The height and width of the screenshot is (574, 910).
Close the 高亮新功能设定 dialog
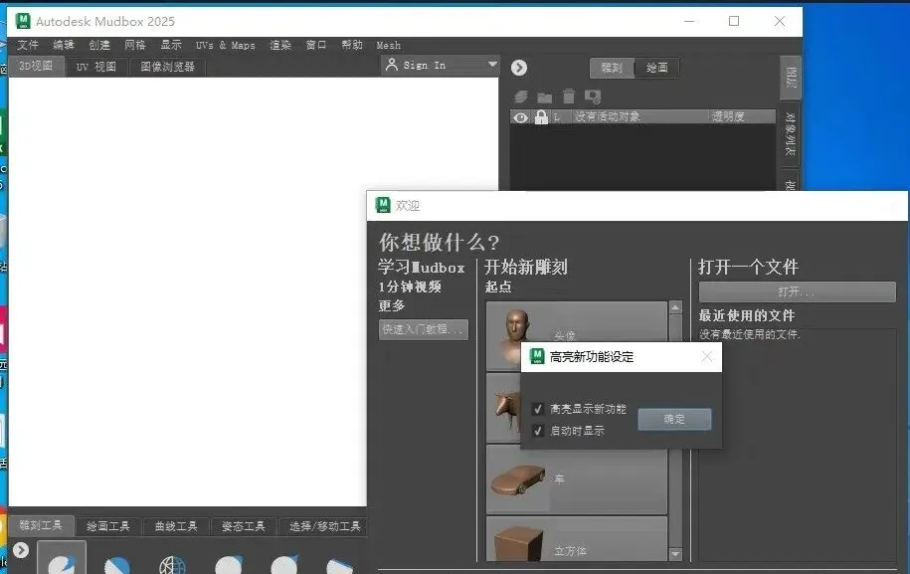(x=706, y=356)
